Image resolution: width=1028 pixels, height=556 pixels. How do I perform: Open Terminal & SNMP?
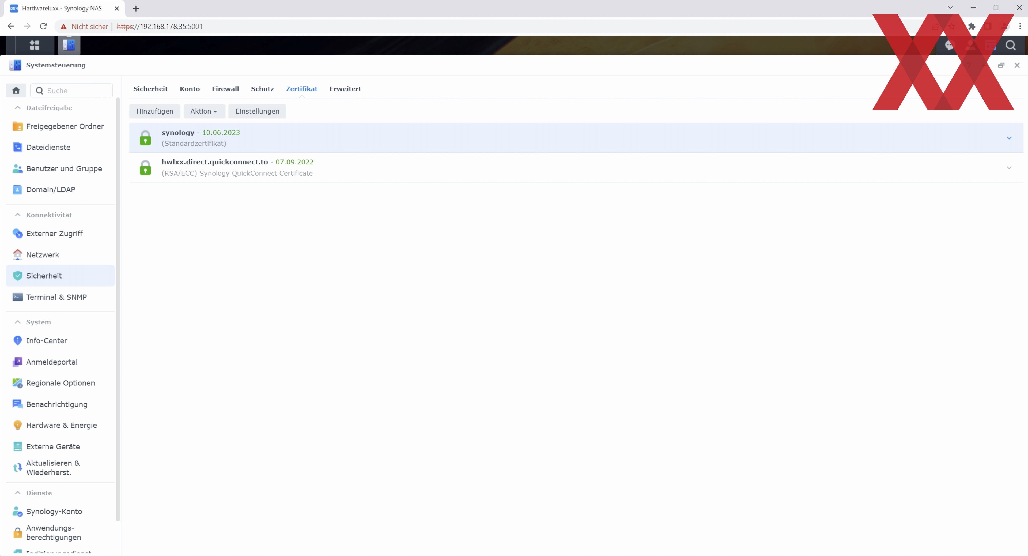click(x=60, y=297)
